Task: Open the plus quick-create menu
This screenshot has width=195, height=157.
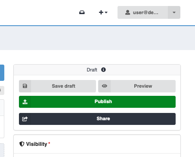Action: point(103,12)
